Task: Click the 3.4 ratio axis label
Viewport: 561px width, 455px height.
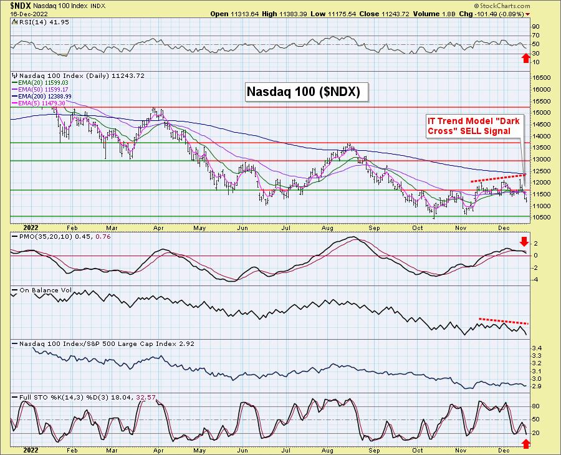Action: click(x=537, y=348)
